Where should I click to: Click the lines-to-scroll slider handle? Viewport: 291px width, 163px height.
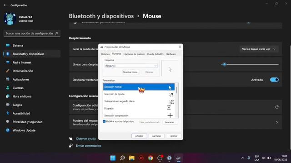[225, 64]
